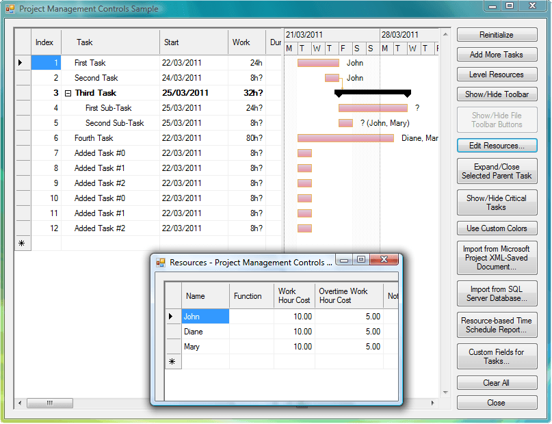The height and width of the screenshot is (424, 552).
Task: Click the Fourth Task name cell
Action: coord(110,138)
